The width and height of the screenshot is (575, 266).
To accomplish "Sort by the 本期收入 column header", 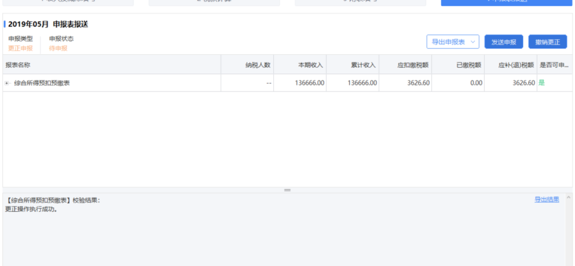I will coord(310,65).
